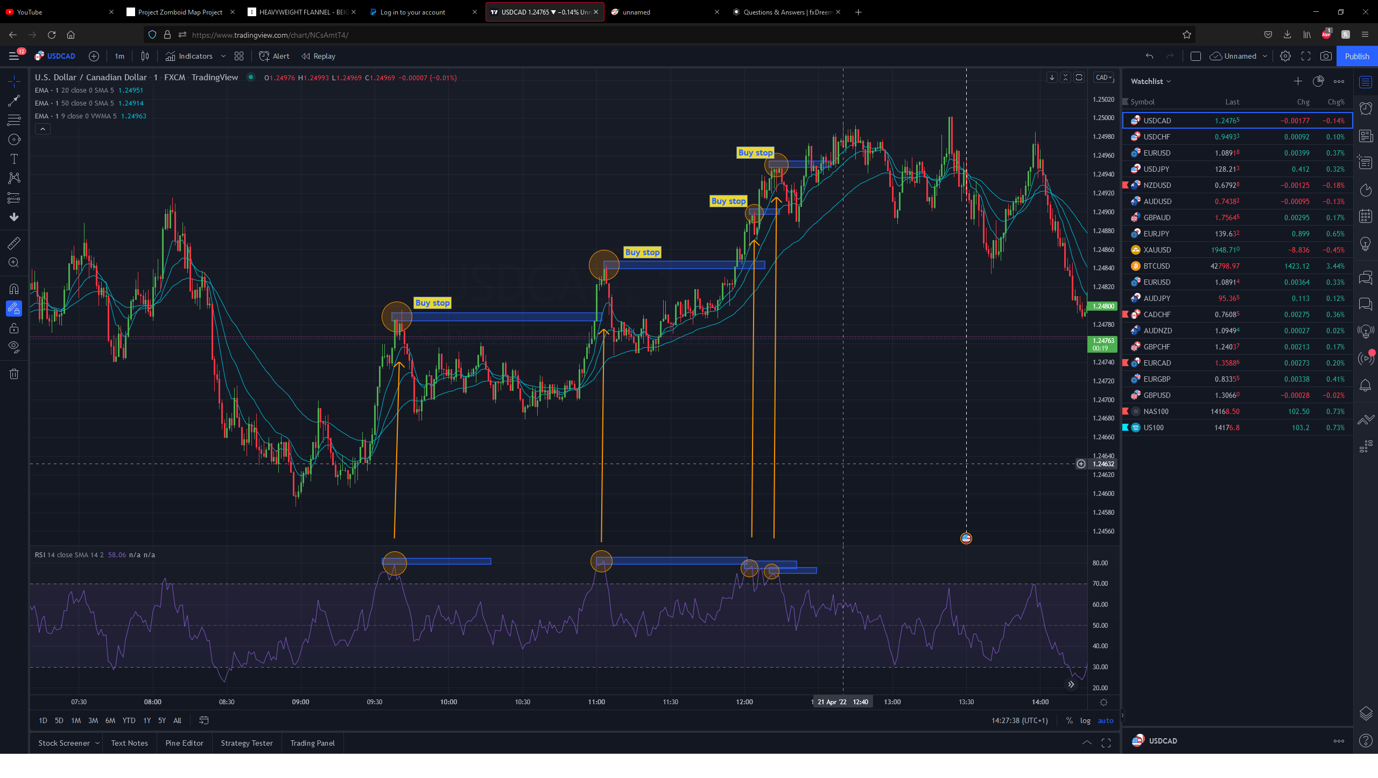Switch to the Strategy Tester tab
Image resolution: width=1378 pixels, height=778 pixels.
tap(247, 743)
